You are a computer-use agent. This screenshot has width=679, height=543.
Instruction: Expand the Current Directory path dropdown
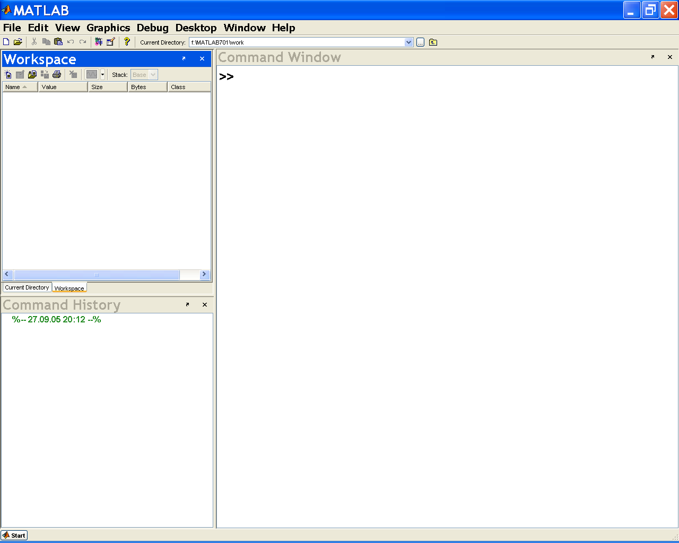(x=409, y=42)
